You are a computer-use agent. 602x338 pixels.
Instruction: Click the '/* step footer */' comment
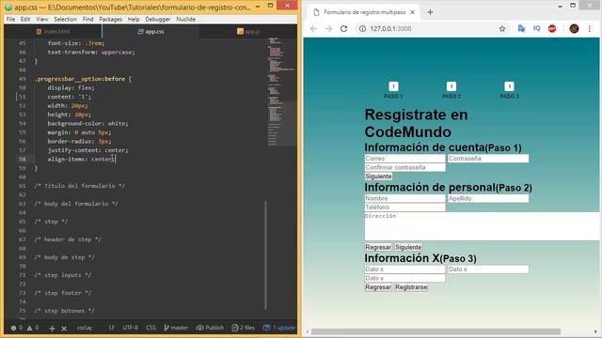(x=63, y=293)
